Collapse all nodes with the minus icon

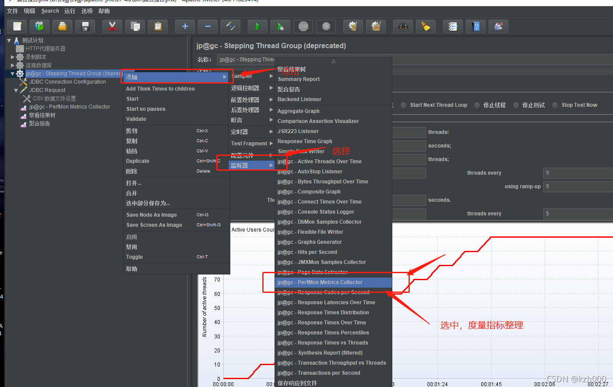[x=208, y=27]
